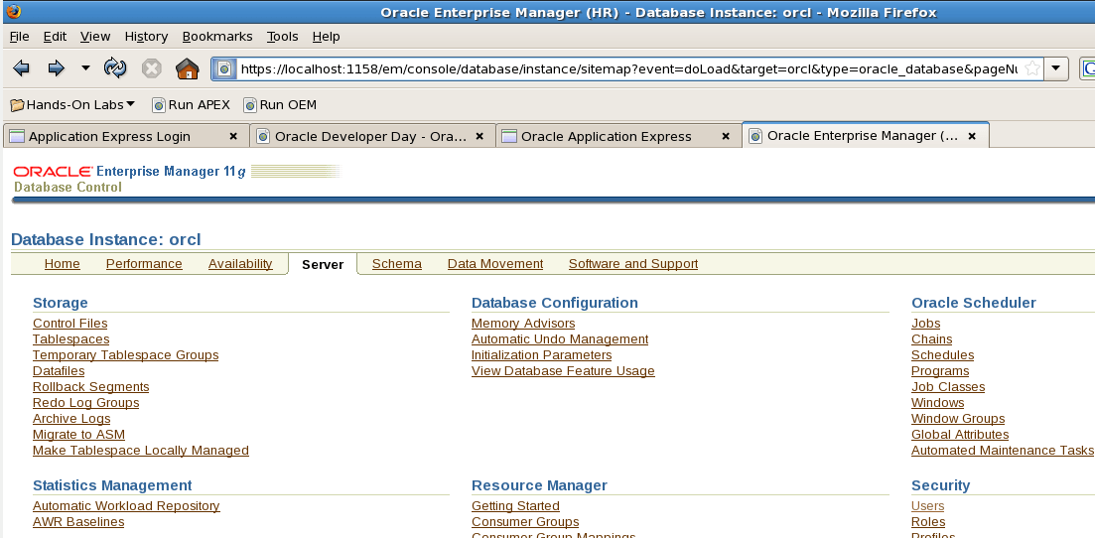
Task: Open the address bar history dropdown
Action: coord(1056,68)
